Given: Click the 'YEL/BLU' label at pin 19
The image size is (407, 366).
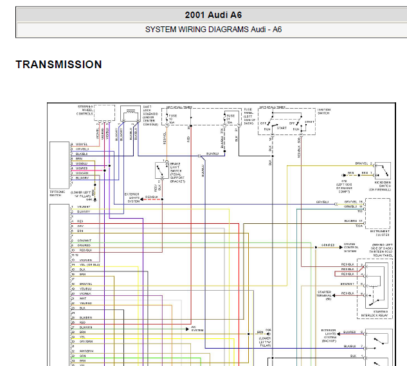Looking at the screenshot, I should point(86,289).
